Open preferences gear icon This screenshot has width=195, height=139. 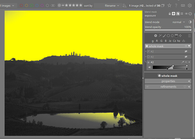[190, 5]
